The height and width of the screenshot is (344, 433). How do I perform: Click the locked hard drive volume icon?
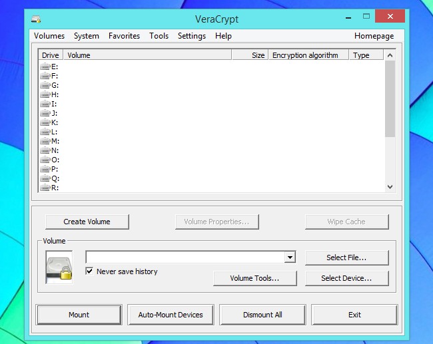click(x=59, y=267)
